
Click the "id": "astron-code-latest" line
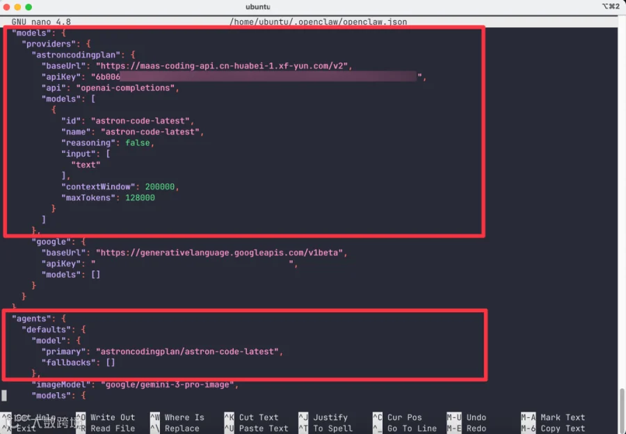128,120
